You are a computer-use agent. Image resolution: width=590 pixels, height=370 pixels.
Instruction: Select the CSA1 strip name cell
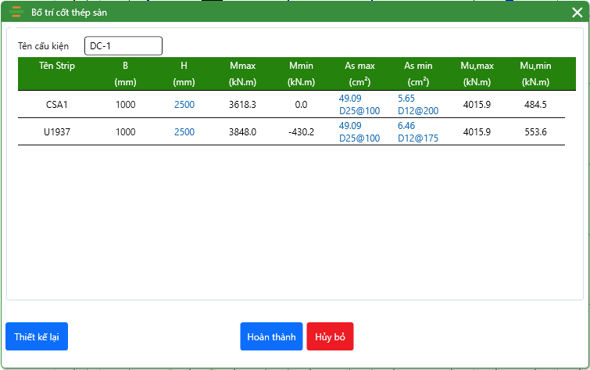[x=57, y=105]
